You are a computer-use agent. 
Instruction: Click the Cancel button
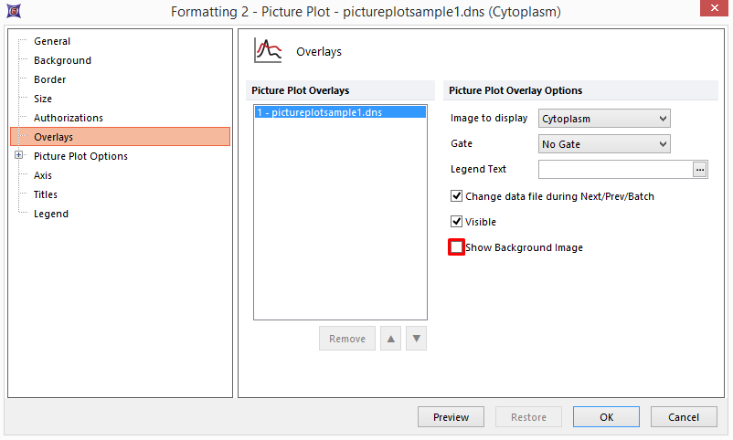[x=684, y=417]
